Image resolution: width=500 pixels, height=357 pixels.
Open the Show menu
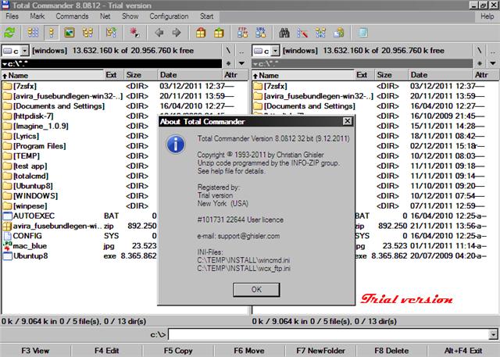tap(130, 16)
